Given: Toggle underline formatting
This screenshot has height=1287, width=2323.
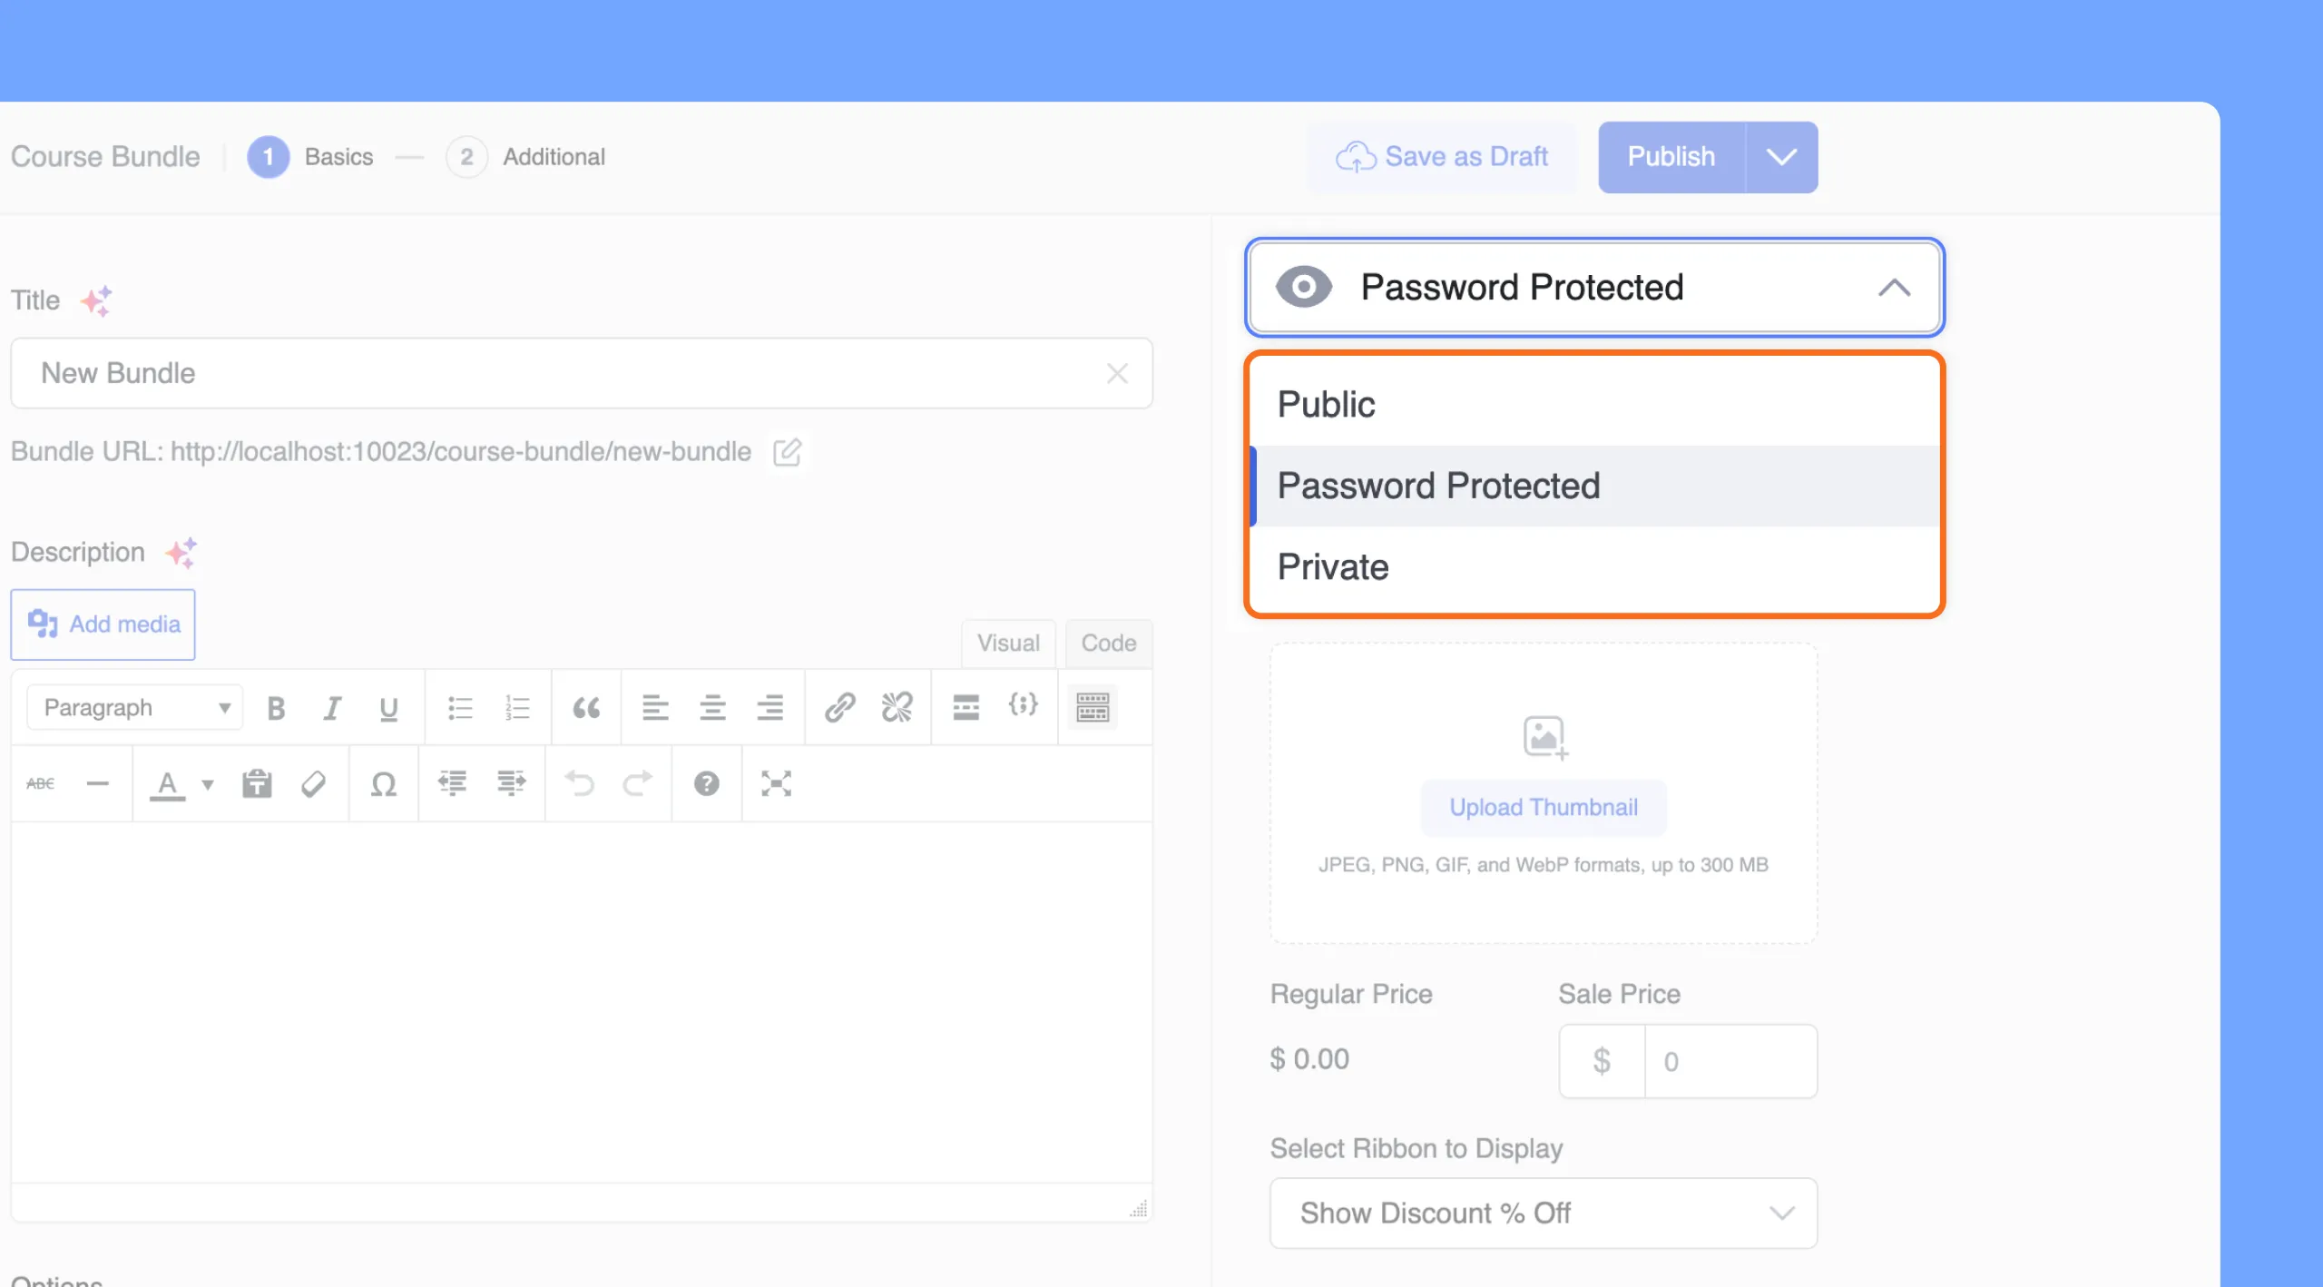Looking at the screenshot, I should coord(388,708).
